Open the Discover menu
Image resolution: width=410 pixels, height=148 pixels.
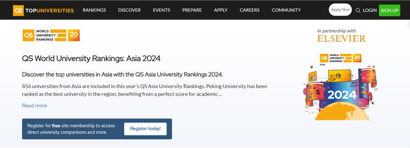[129, 10]
